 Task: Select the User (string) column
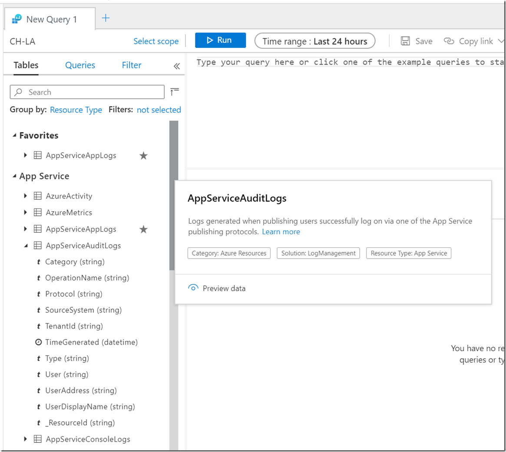pyautogui.click(x=66, y=375)
